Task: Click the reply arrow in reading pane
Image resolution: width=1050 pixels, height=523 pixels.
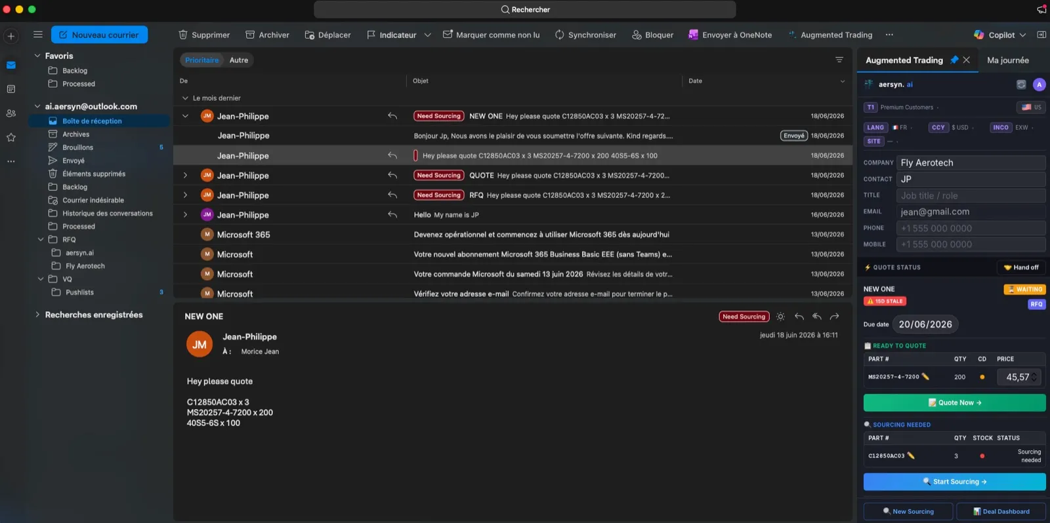Action: pyautogui.click(x=799, y=317)
